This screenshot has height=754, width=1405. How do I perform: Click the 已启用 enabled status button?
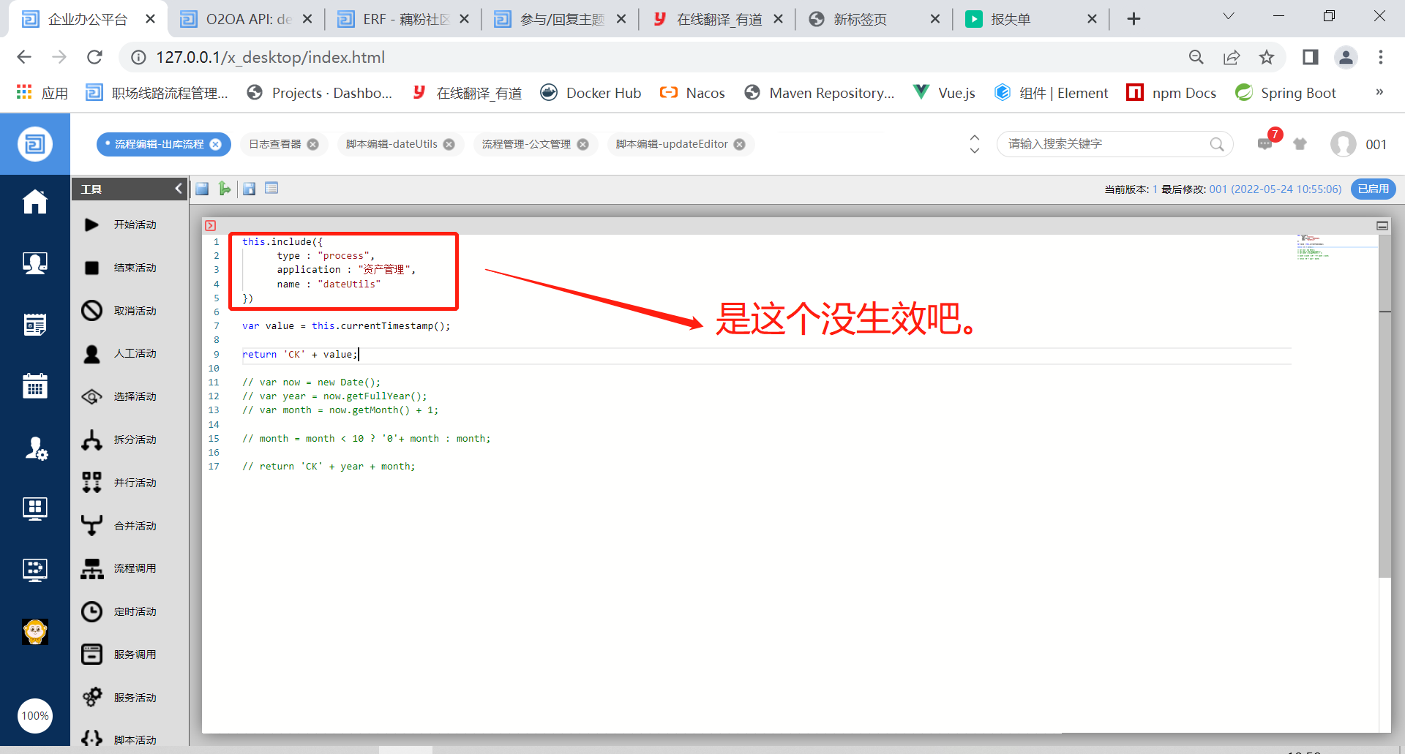click(1373, 189)
